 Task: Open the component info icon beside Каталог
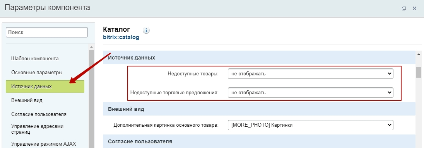[x=146, y=30]
